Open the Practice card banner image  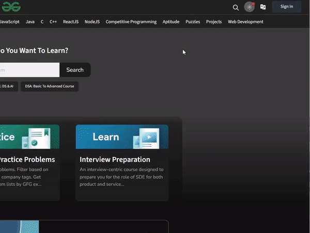29,137
